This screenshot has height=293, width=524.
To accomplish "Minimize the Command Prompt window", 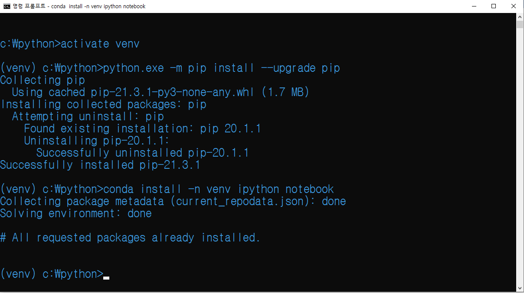I will tap(474, 6).
